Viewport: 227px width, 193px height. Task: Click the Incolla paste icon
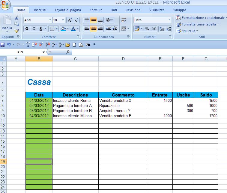tap(7, 21)
